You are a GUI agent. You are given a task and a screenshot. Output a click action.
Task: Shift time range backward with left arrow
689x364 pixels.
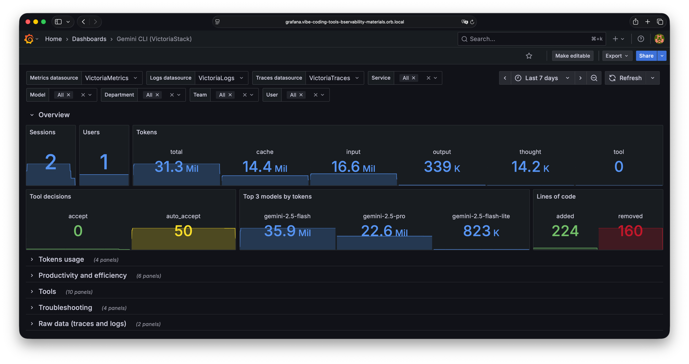click(x=505, y=78)
